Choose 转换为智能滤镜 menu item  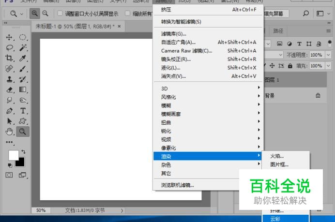[208, 22]
